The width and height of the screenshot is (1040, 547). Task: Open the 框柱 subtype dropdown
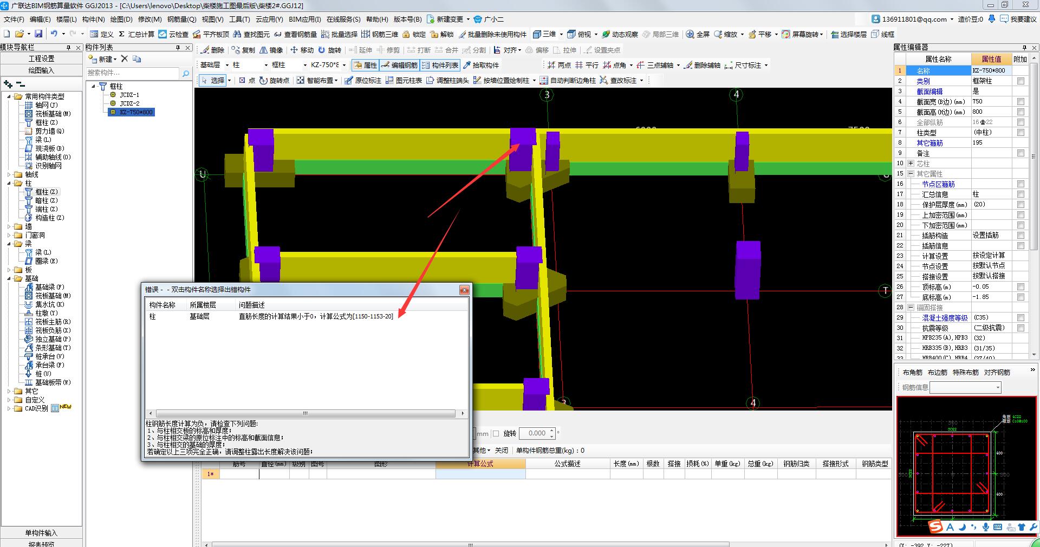coord(305,65)
